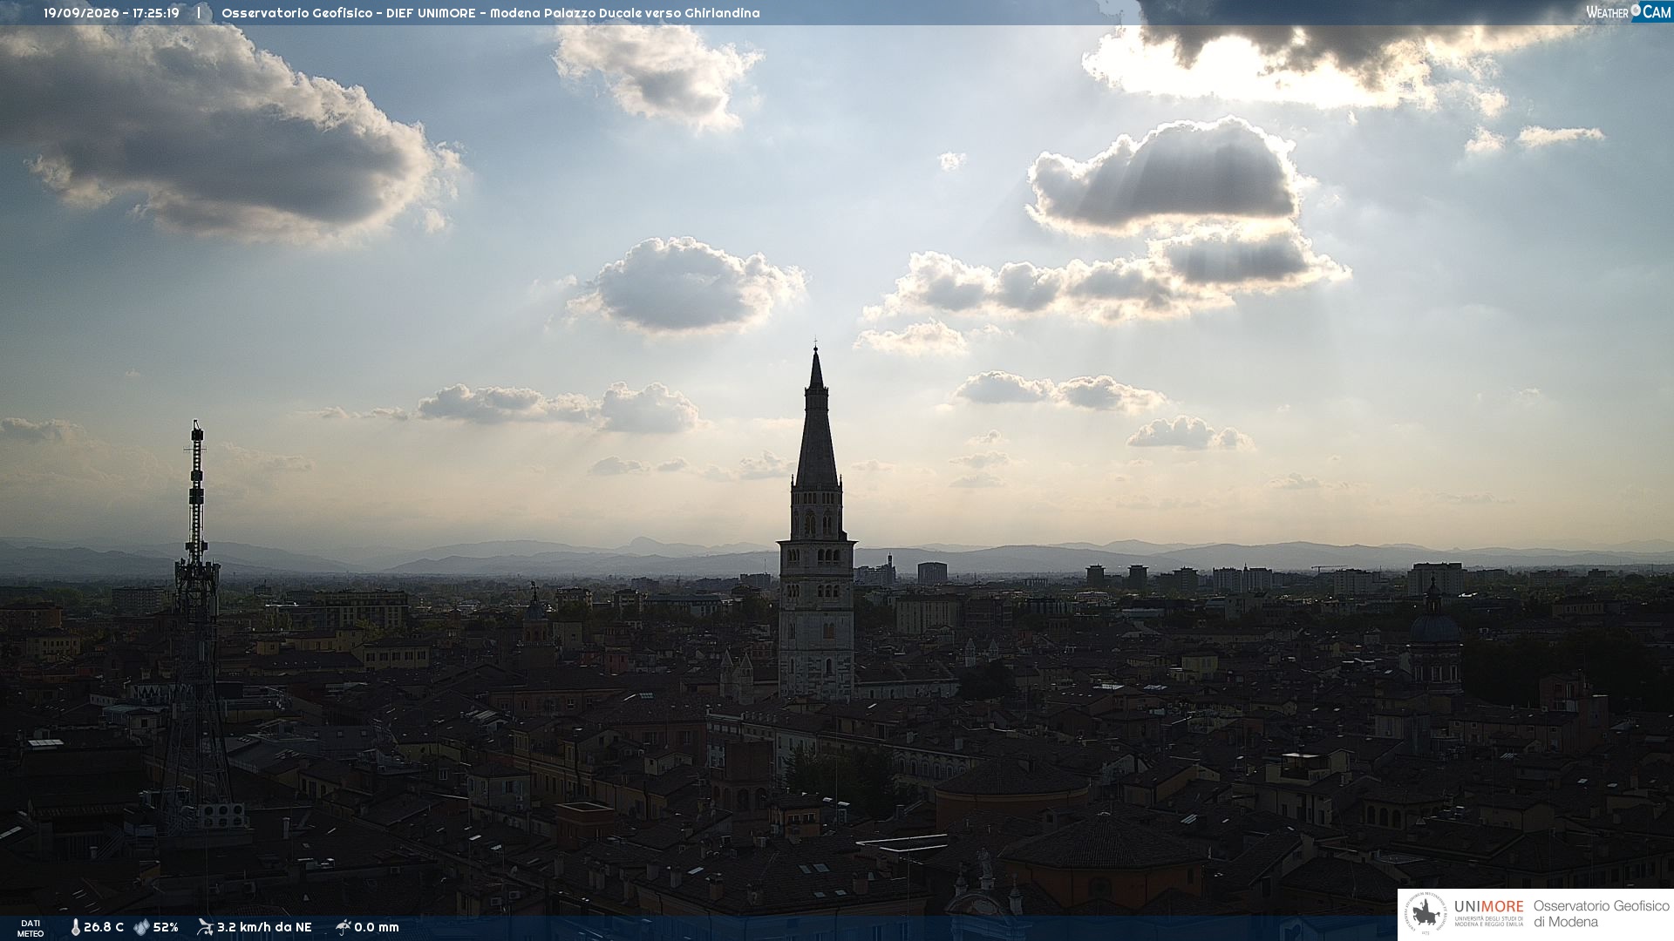Click the UNIMORE wordmark text
Viewport: 1674px width, 941px height.
(1488, 906)
